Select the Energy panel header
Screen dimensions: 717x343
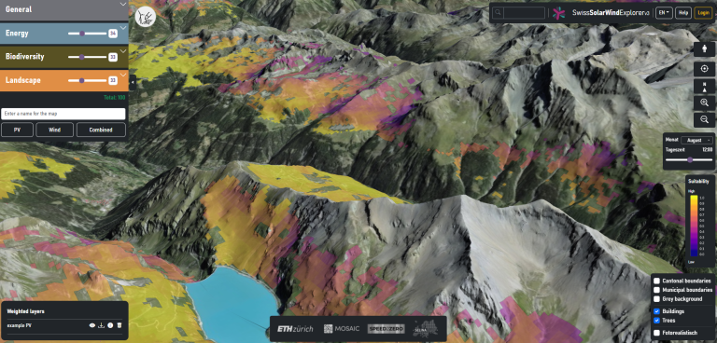coord(64,34)
